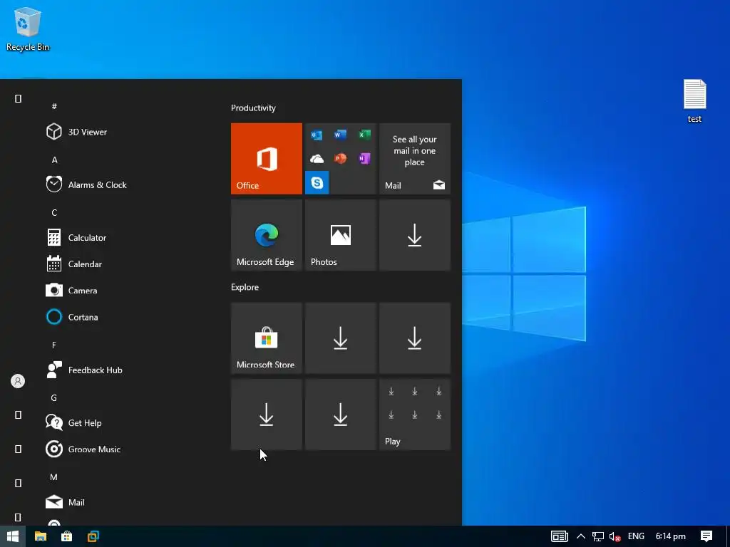Click the 6:14 pm clock
Image resolution: width=730 pixels, height=547 pixels.
tap(670, 536)
